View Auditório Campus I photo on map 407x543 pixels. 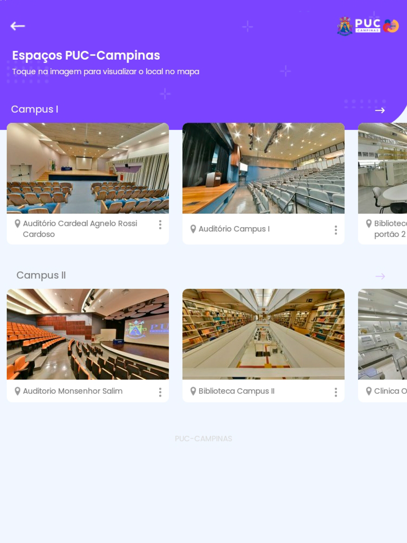click(263, 168)
